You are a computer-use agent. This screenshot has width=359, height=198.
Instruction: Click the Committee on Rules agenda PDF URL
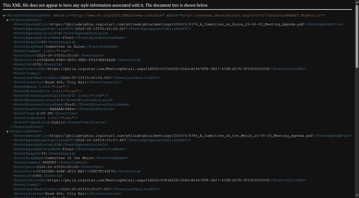pyautogui.click(x=177, y=24)
